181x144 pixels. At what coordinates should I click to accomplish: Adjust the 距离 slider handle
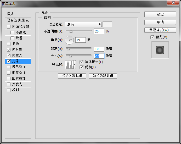(x=68, y=49)
